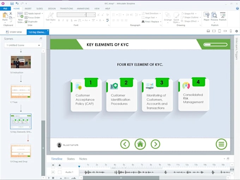Toggle show/hide all timeline objects eye

coord(53,165)
